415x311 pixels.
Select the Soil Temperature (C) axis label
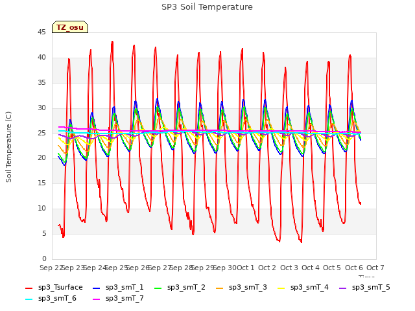(x=8, y=147)
